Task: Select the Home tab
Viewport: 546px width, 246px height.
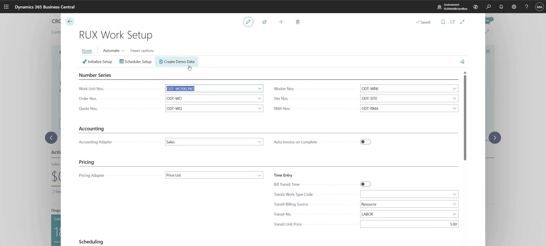Action: point(87,51)
